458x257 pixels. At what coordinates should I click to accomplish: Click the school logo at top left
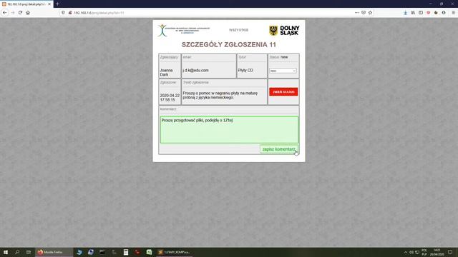click(x=184, y=30)
